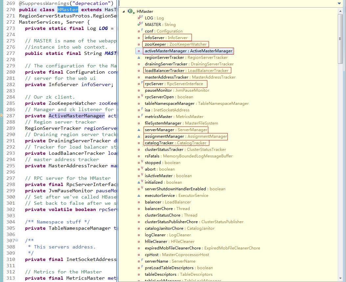Select serverShutdownHandlerEnabled : boolean entry
The width and height of the screenshot is (346, 282).
click(x=185, y=189)
